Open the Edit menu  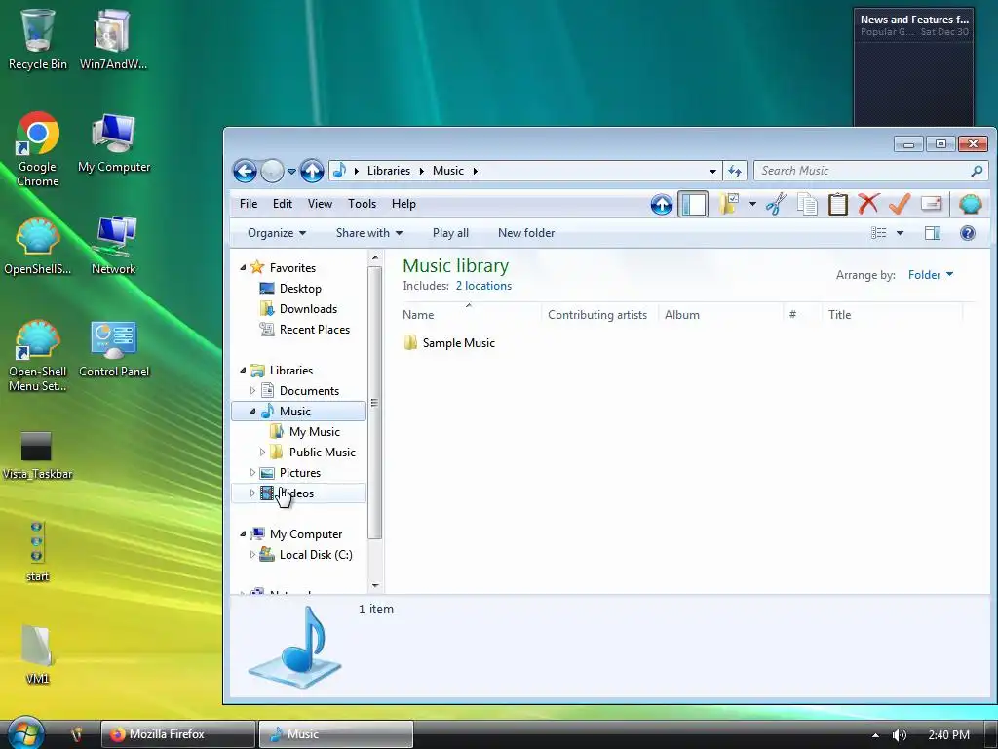point(283,204)
